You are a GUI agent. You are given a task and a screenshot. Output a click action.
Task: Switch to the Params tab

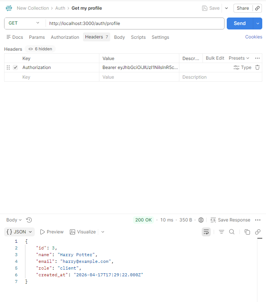tap(37, 37)
